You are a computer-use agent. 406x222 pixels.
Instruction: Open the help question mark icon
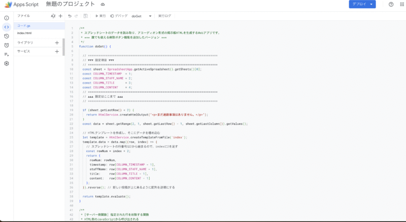pos(391,5)
